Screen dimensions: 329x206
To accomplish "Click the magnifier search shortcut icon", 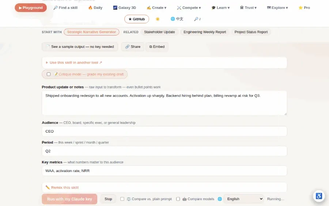I will tap(197, 19).
